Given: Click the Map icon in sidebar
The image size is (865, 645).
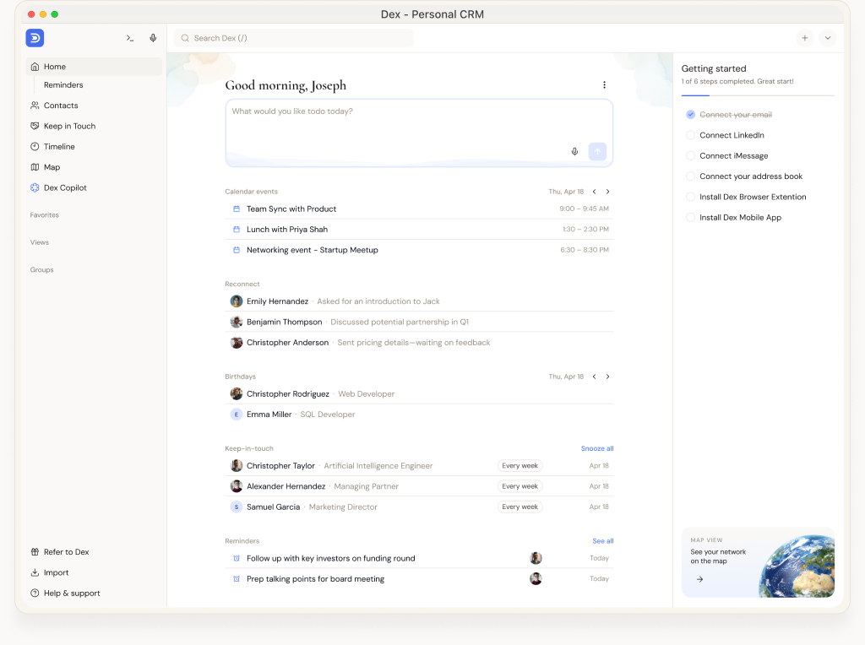Looking at the screenshot, I should point(35,167).
